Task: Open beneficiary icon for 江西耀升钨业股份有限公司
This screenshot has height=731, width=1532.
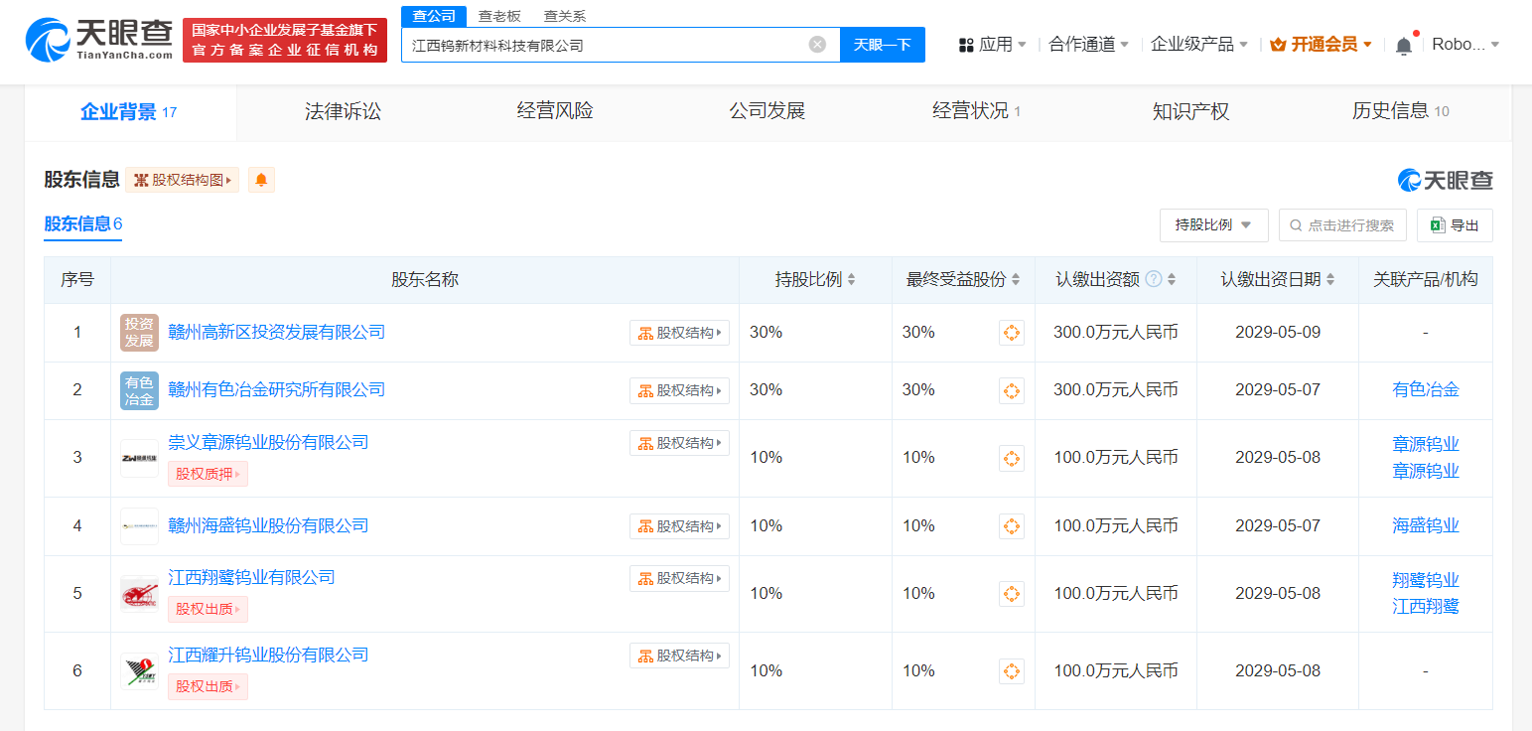Action: coord(1011,671)
